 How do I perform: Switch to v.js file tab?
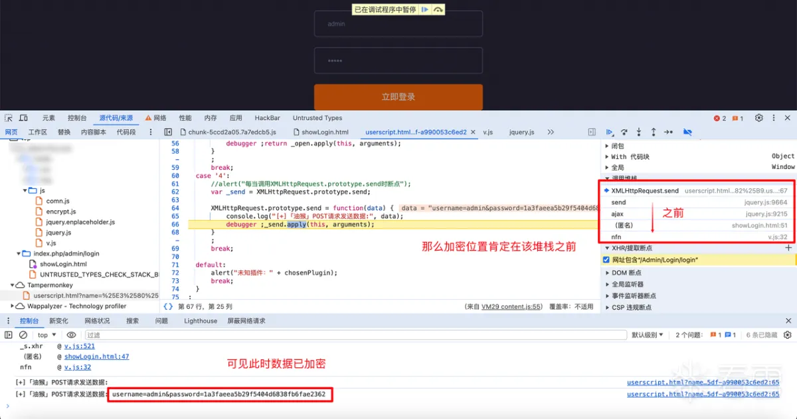pyautogui.click(x=487, y=132)
